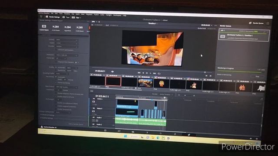Image resolution: width=278 pixels, height=156 pixels.
Task: Enable Chapters from Markers checkbox
Action: (x=56, y=62)
